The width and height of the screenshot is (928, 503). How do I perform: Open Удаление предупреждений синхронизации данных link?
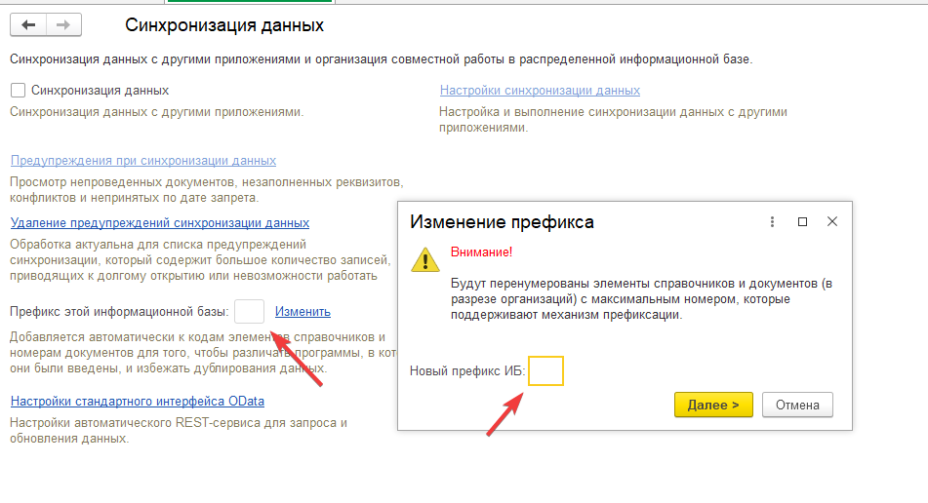point(160,223)
